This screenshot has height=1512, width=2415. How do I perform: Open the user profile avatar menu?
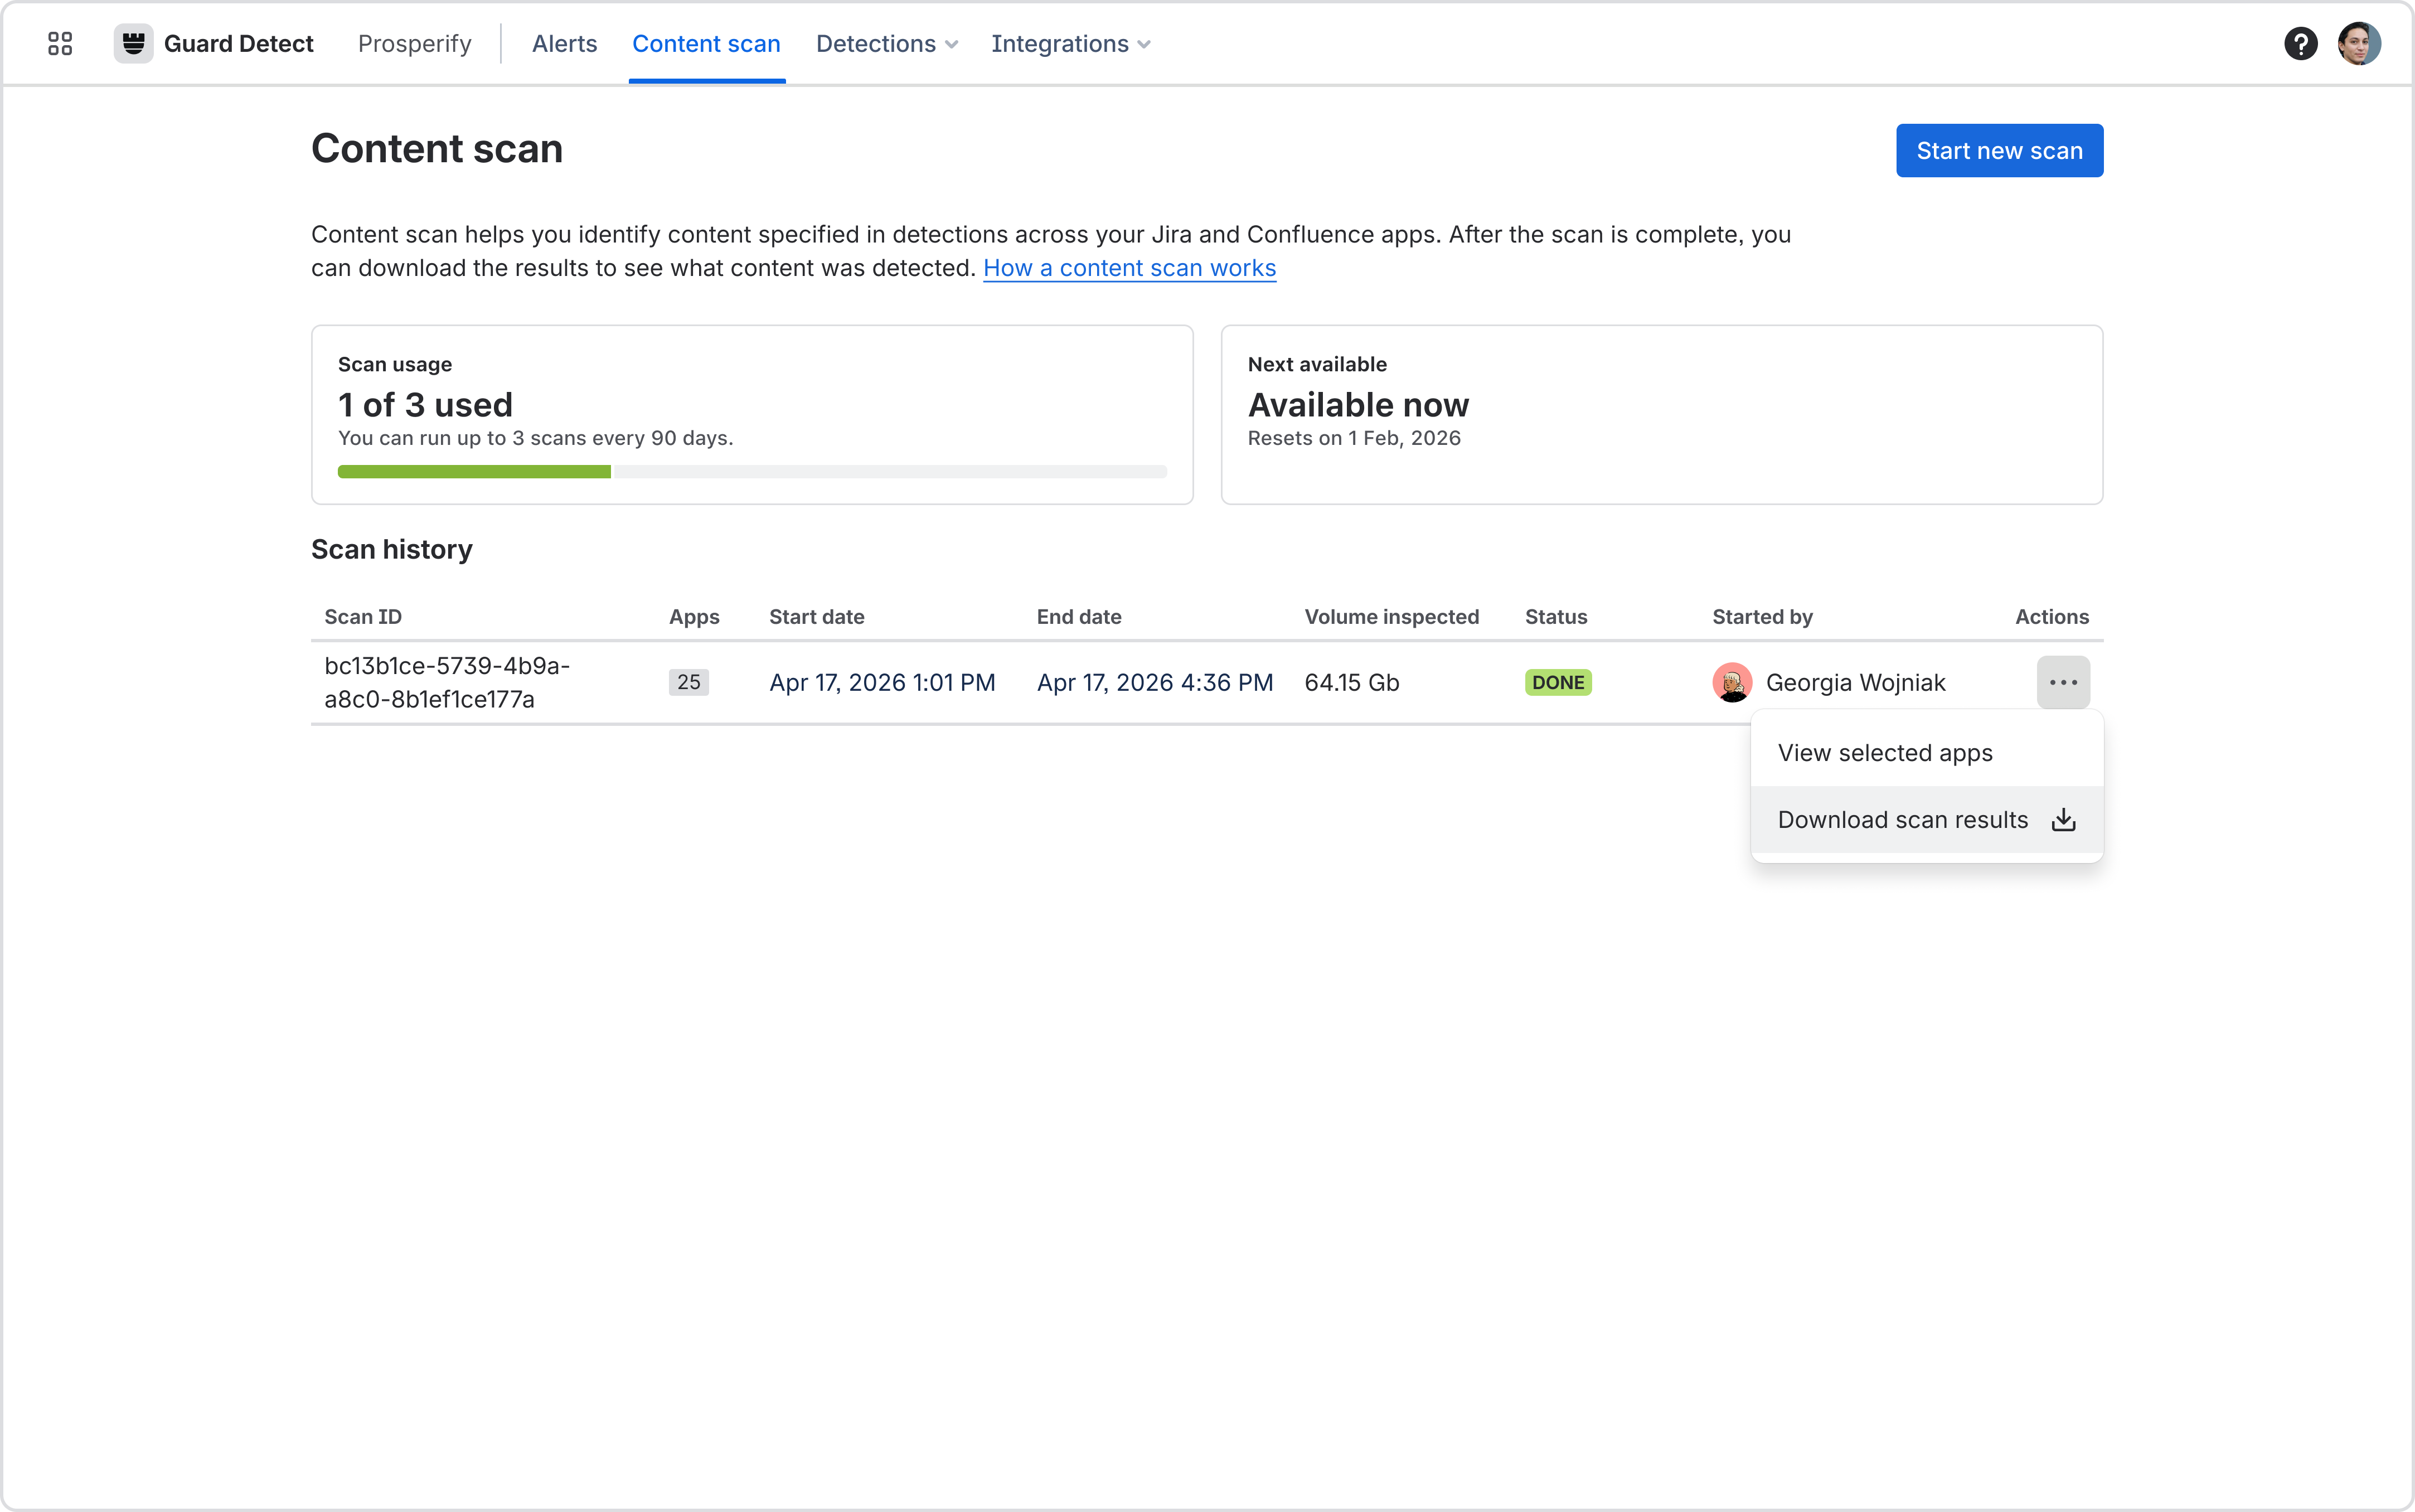2359,44
